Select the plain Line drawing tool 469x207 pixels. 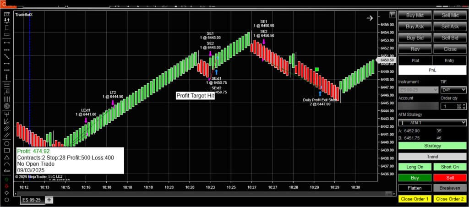click(x=6, y=43)
